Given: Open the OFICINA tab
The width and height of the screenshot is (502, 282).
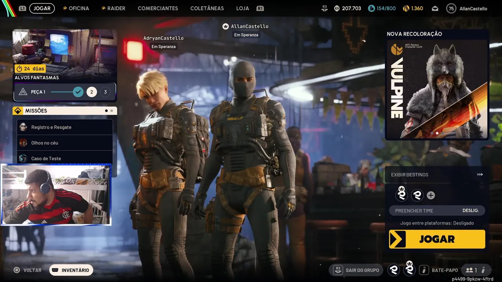Looking at the screenshot, I should tap(76, 8).
